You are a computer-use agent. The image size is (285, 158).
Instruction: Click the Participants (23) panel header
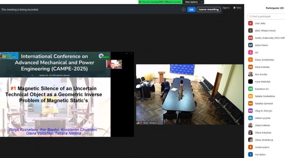(275, 8)
